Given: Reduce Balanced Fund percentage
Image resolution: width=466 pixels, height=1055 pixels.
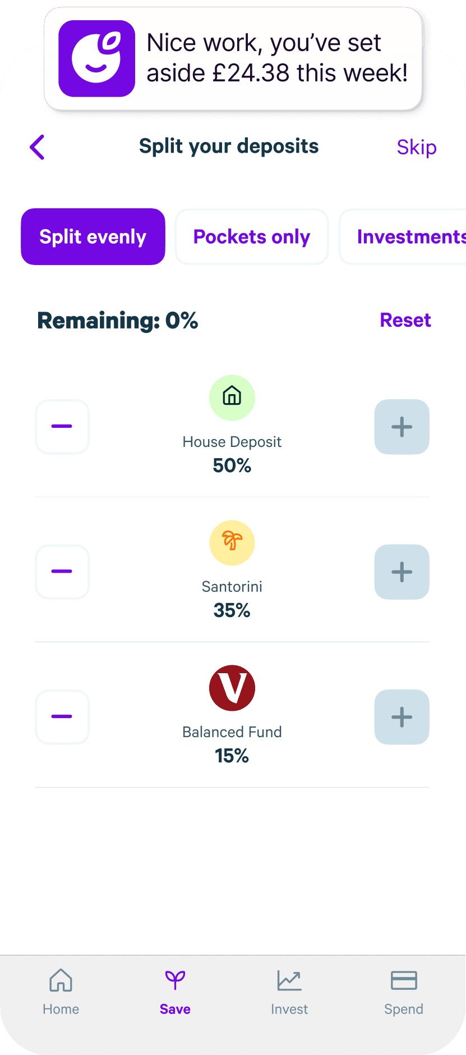Looking at the screenshot, I should 62,717.
